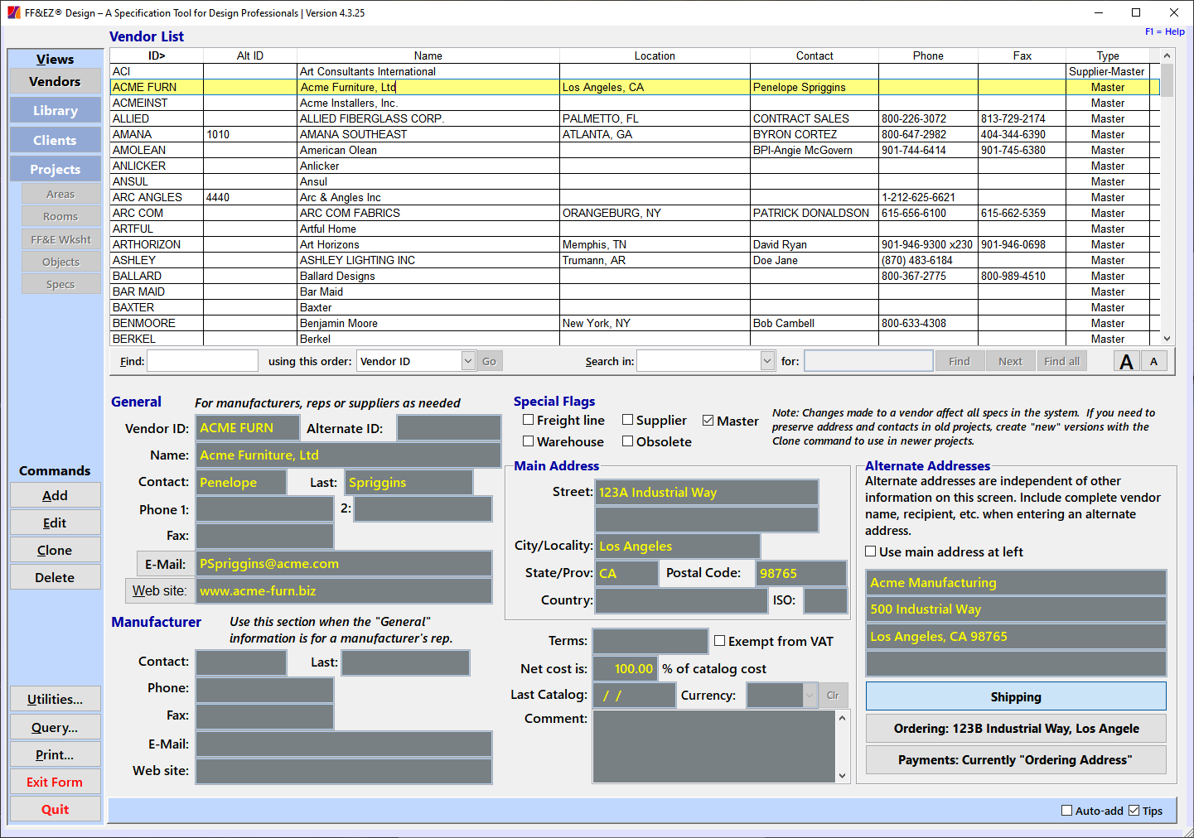
Task: Toggle the Obsolete checkbox
Action: click(627, 441)
